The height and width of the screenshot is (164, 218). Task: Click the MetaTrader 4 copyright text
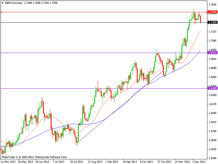pos(35,157)
